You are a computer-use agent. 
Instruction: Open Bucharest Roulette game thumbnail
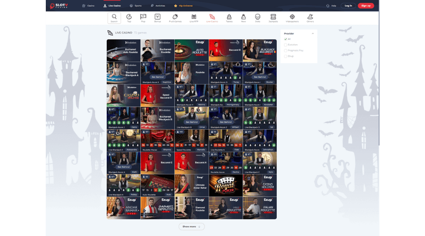tap(157, 51)
